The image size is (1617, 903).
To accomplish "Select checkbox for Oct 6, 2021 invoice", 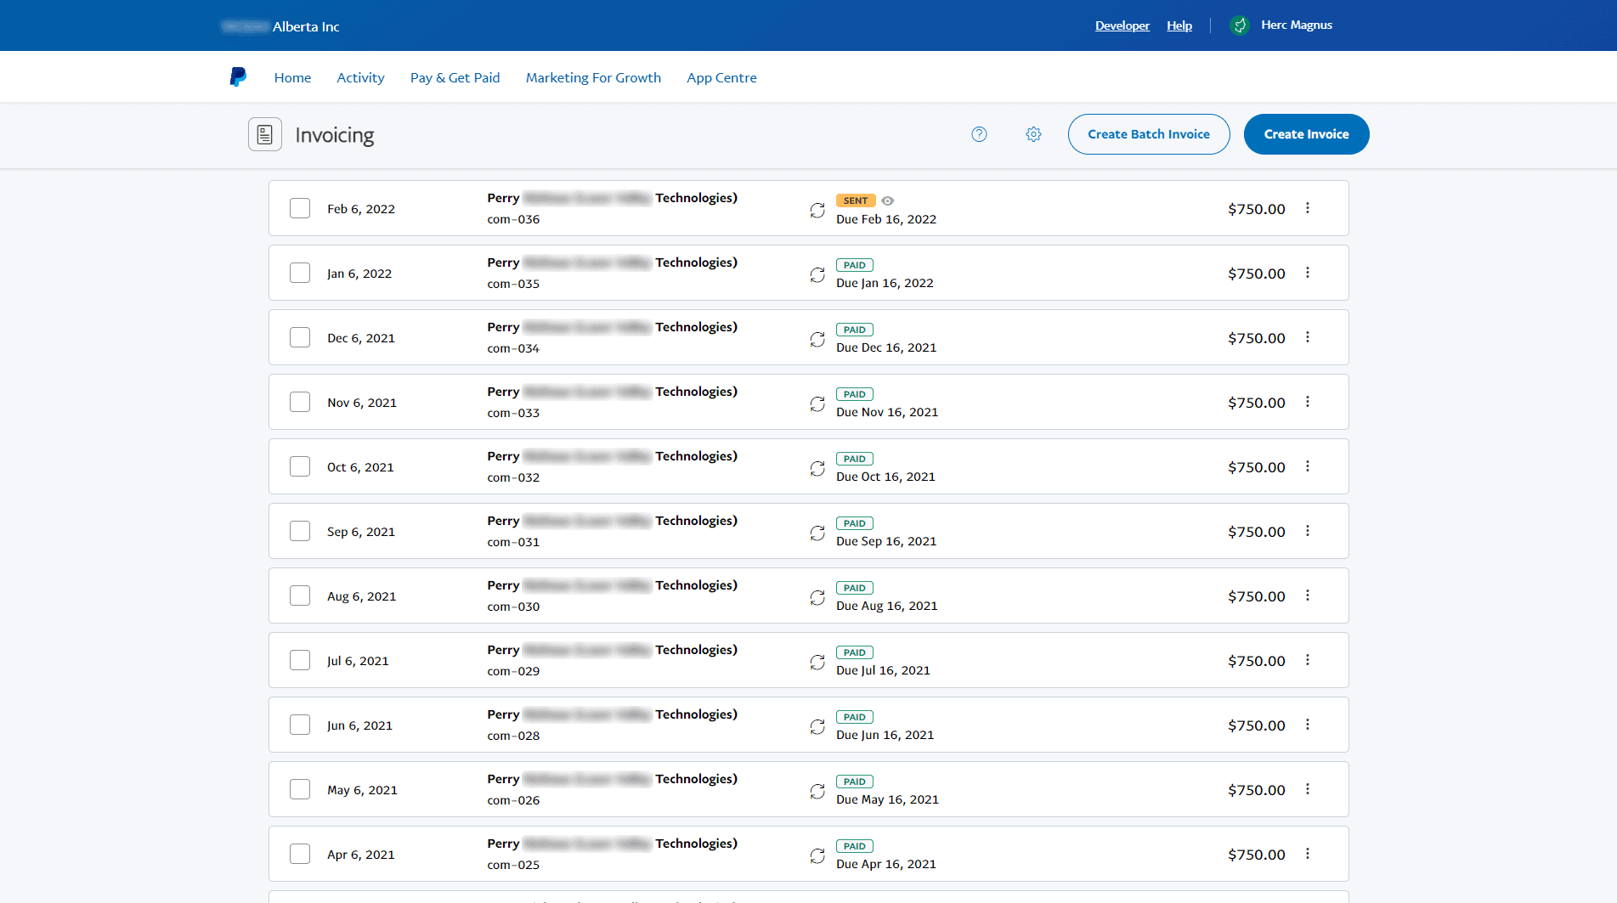I will tap(300, 466).
